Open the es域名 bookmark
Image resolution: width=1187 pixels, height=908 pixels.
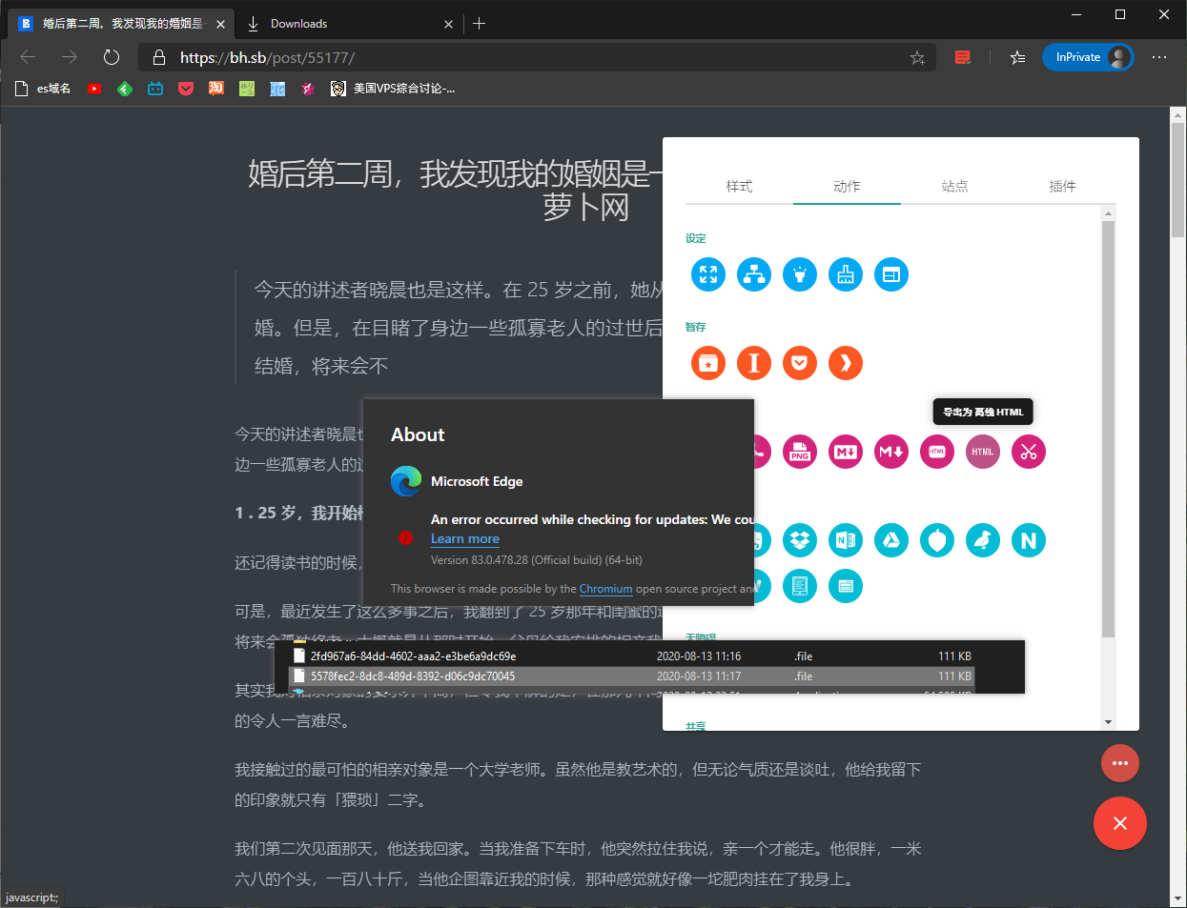pos(44,89)
